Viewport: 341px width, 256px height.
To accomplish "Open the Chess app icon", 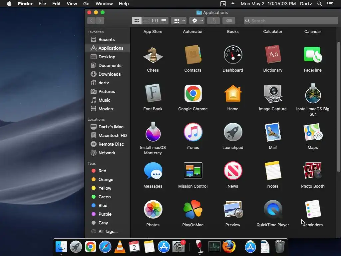I will (153, 55).
